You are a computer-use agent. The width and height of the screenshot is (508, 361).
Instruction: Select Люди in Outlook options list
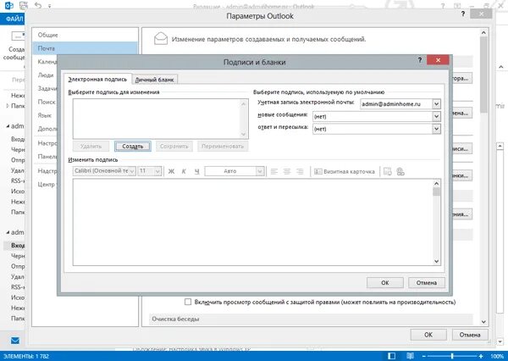point(46,75)
